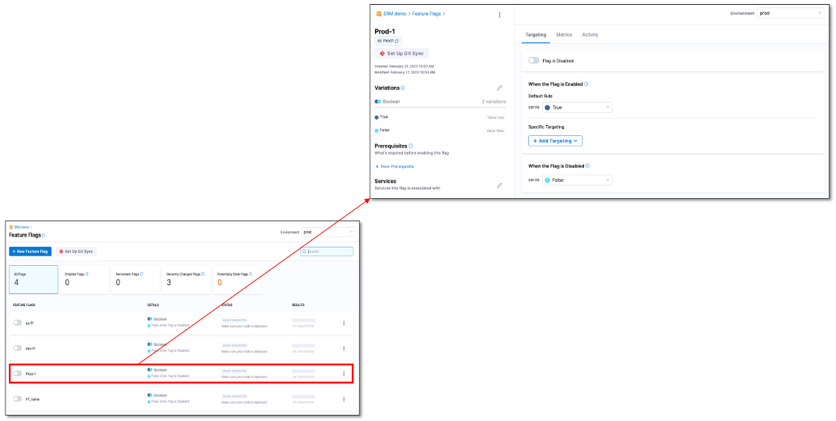
Task: Open the three-dot menu for Prod-1 flag detail
Action: coord(499,14)
